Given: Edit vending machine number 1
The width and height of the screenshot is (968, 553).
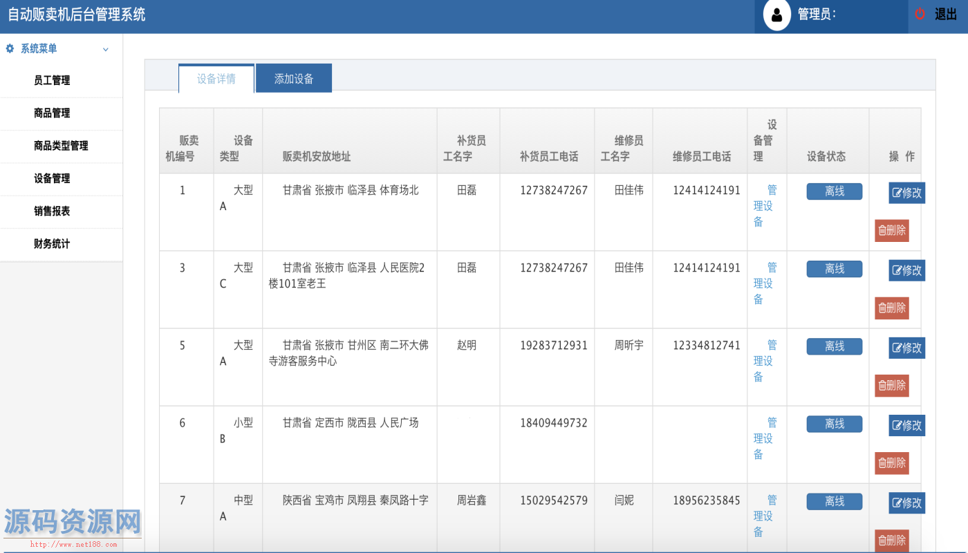Looking at the screenshot, I should tap(906, 193).
